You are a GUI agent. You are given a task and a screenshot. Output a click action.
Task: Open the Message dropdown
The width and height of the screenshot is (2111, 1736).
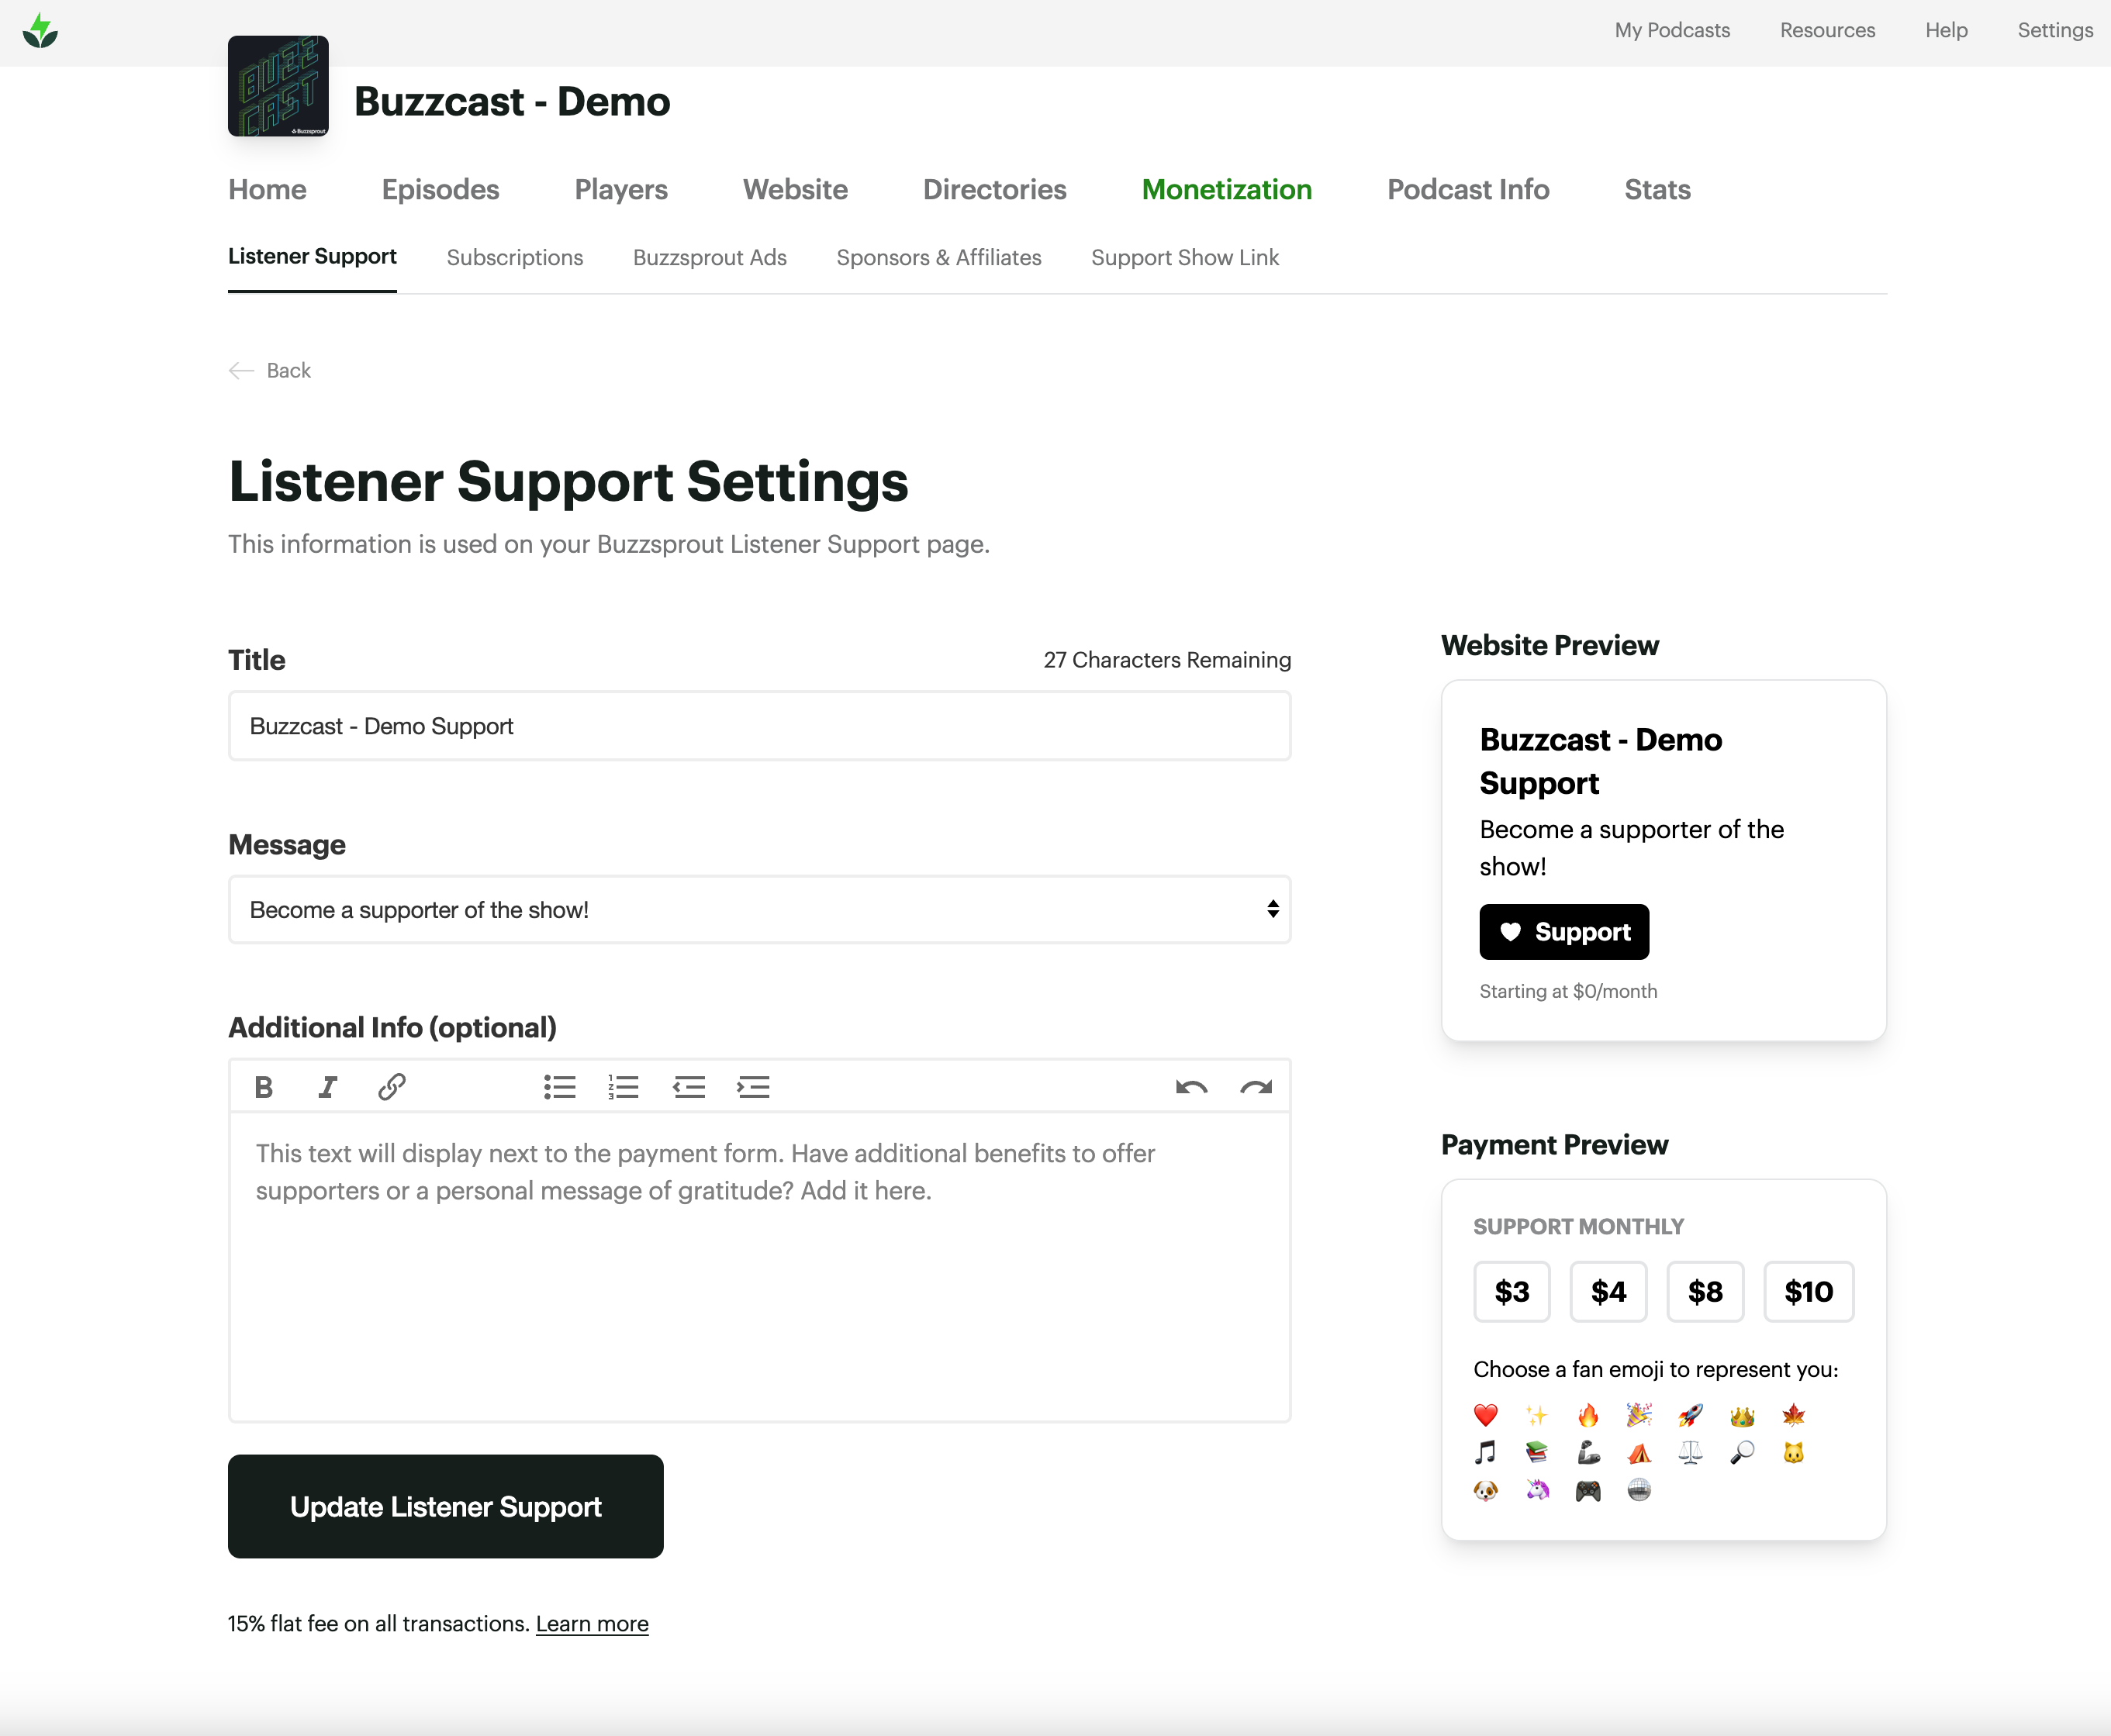click(759, 910)
